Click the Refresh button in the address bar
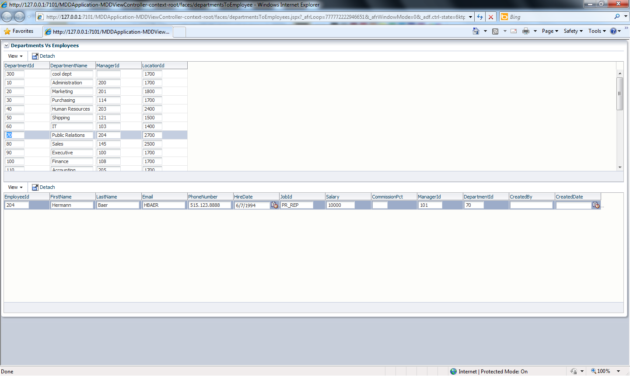This screenshot has width=630, height=376. [x=480, y=17]
